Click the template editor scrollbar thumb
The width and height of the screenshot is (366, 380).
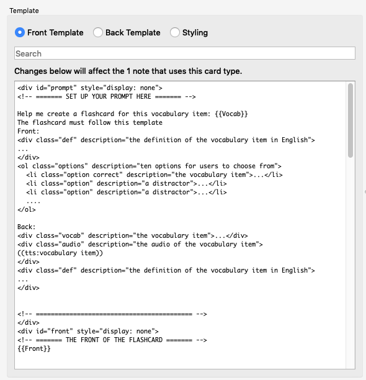(x=350, y=120)
